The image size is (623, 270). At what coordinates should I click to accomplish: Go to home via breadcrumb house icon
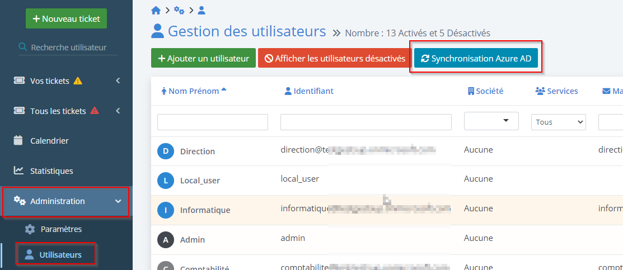[156, 10]
